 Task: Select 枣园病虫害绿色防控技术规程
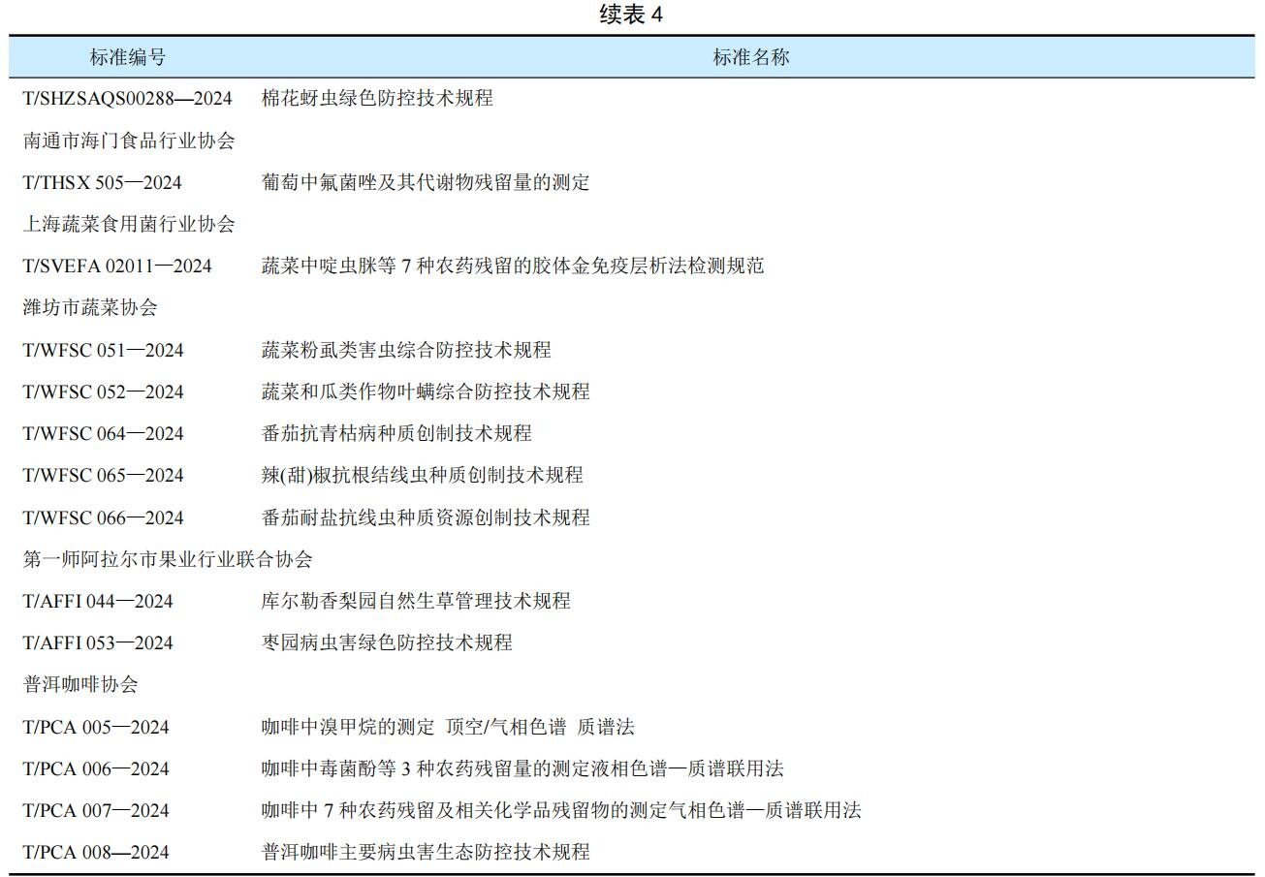387,642
